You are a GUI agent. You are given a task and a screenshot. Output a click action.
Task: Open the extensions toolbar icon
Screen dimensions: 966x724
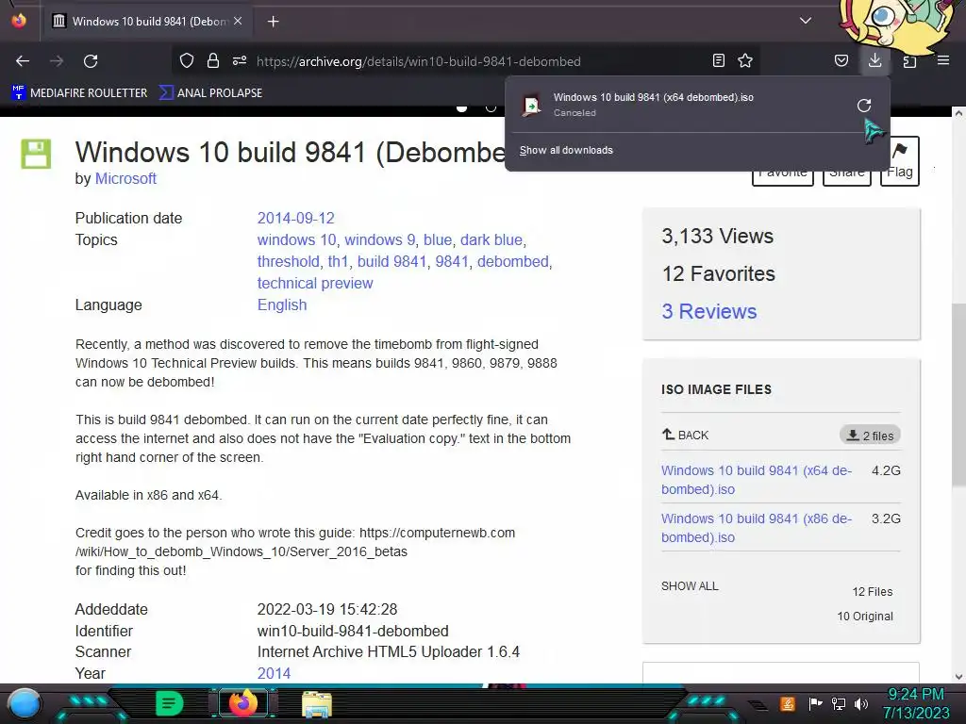click(909, 61)
